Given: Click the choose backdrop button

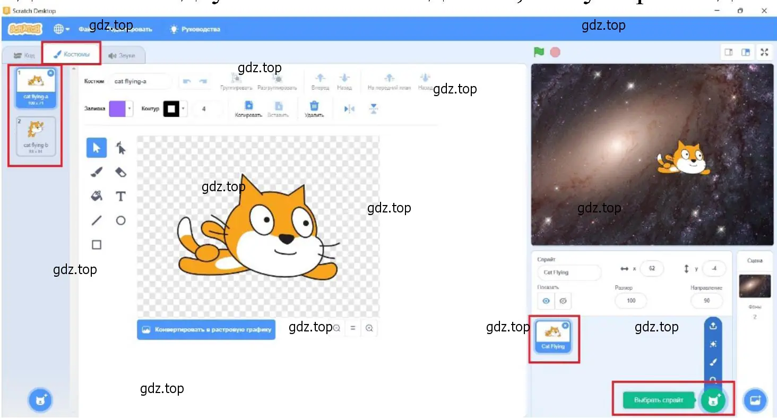Looking at the screenshot, I should [x=755, y=400].
